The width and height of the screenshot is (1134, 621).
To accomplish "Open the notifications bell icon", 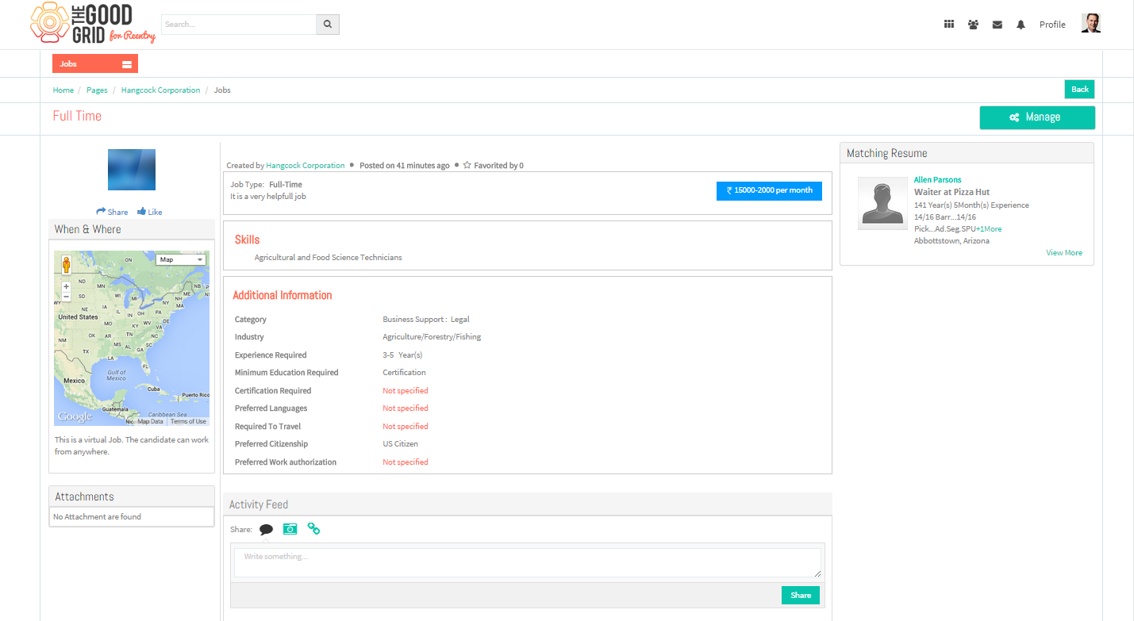I will click(x=1021, y=25).
